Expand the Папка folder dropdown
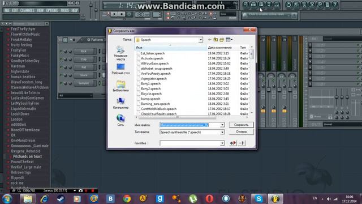This screenshot has width=362, height=204. coord(201,40)
